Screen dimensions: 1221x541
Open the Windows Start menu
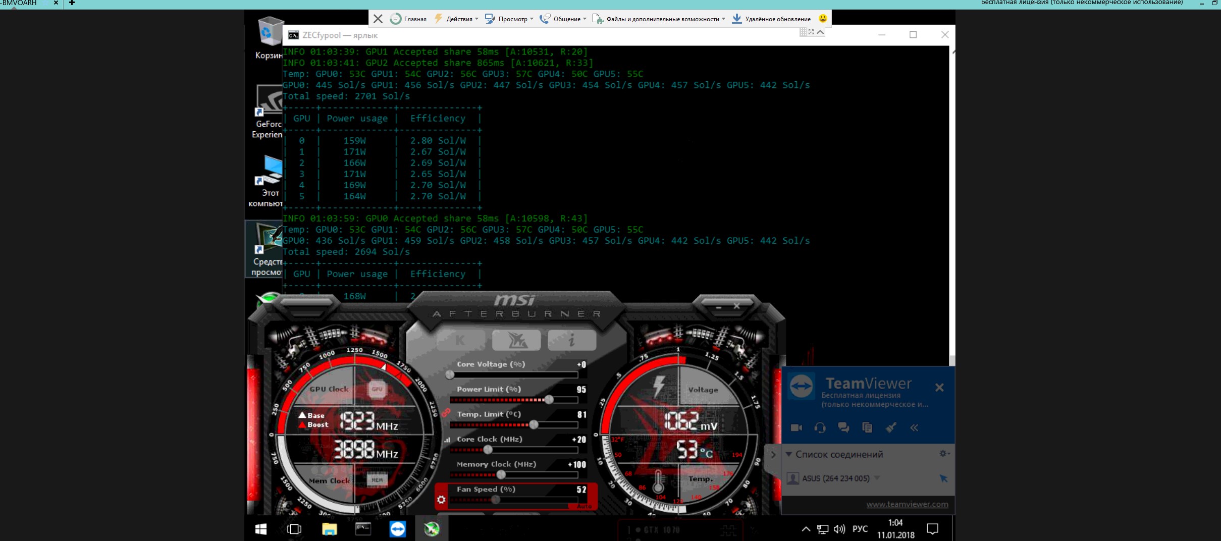point(261,529)
